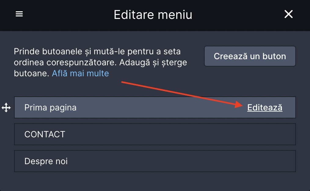The width and height of the screenshot is (310, 191).
Task: Highlight the CONTACT row in the list
Action: click(155, 134)
